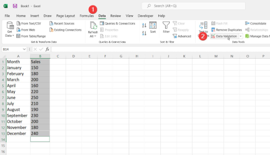
Task: Expand the Name Box dropdown
Action: [24, 49]
